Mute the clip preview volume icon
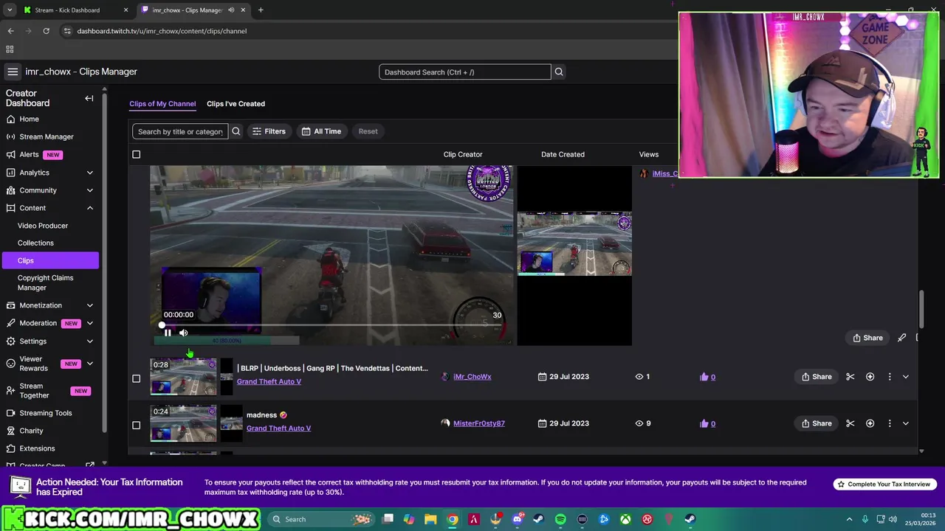This screenshot has width=945, height=531. pyautogui.click(x=183, y=333)
